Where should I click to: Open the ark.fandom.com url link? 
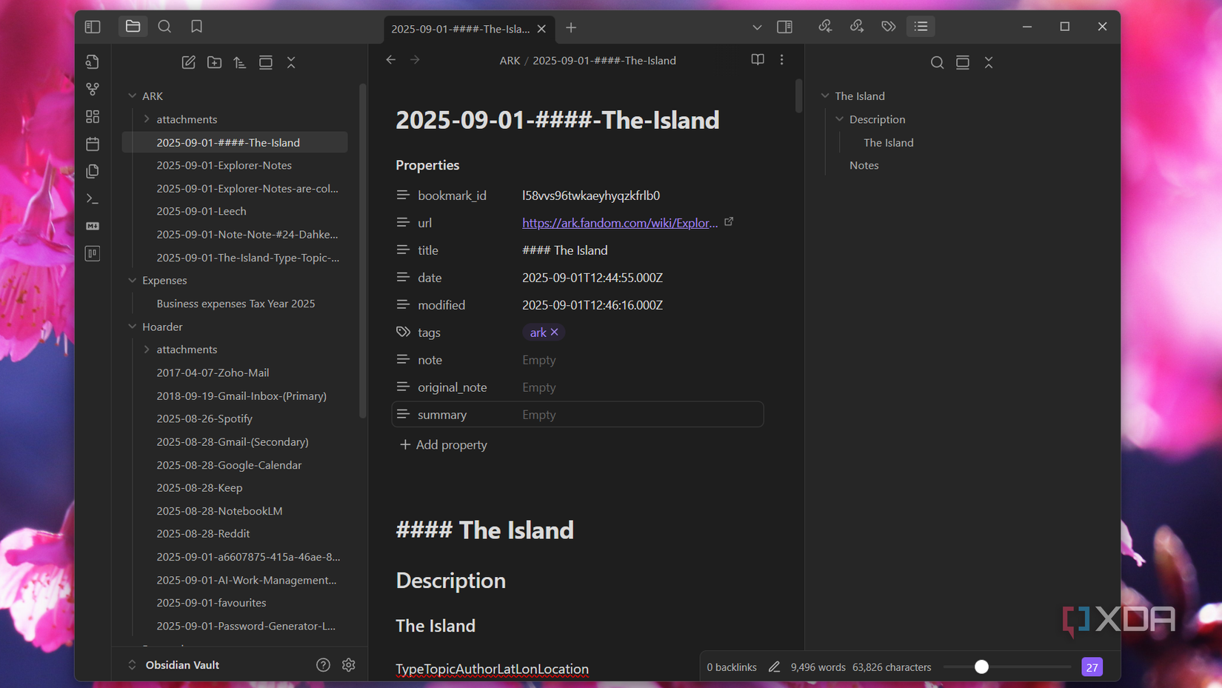(619, 222)
